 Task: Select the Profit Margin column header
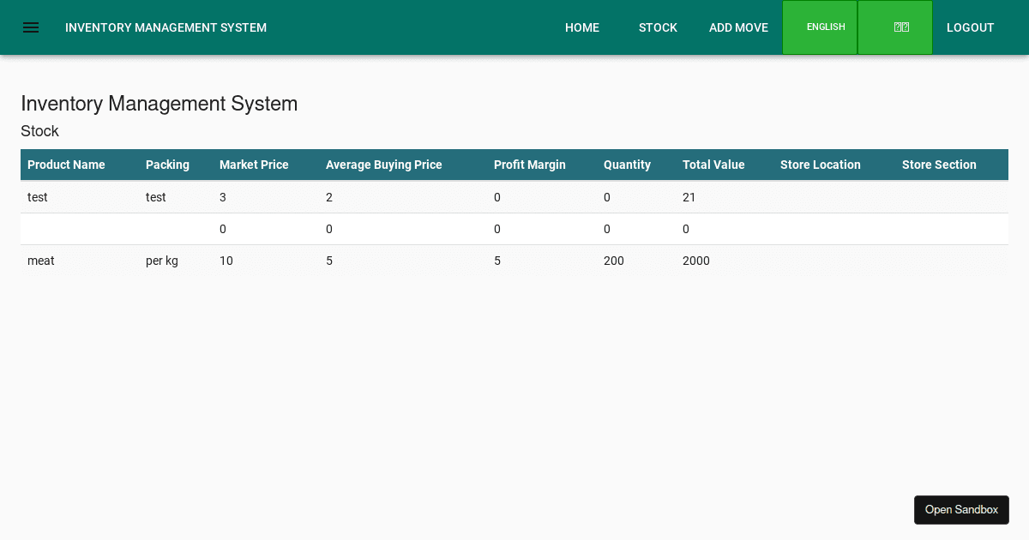click(530, 165)
